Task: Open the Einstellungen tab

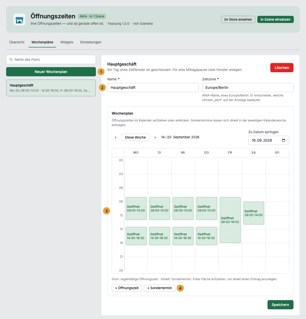Action: point(91,42)
